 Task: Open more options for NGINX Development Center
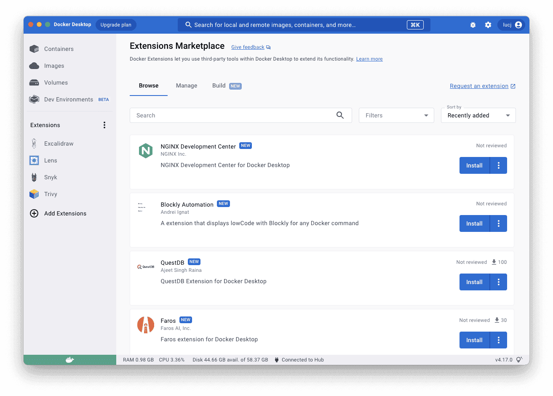click(499, 165)
